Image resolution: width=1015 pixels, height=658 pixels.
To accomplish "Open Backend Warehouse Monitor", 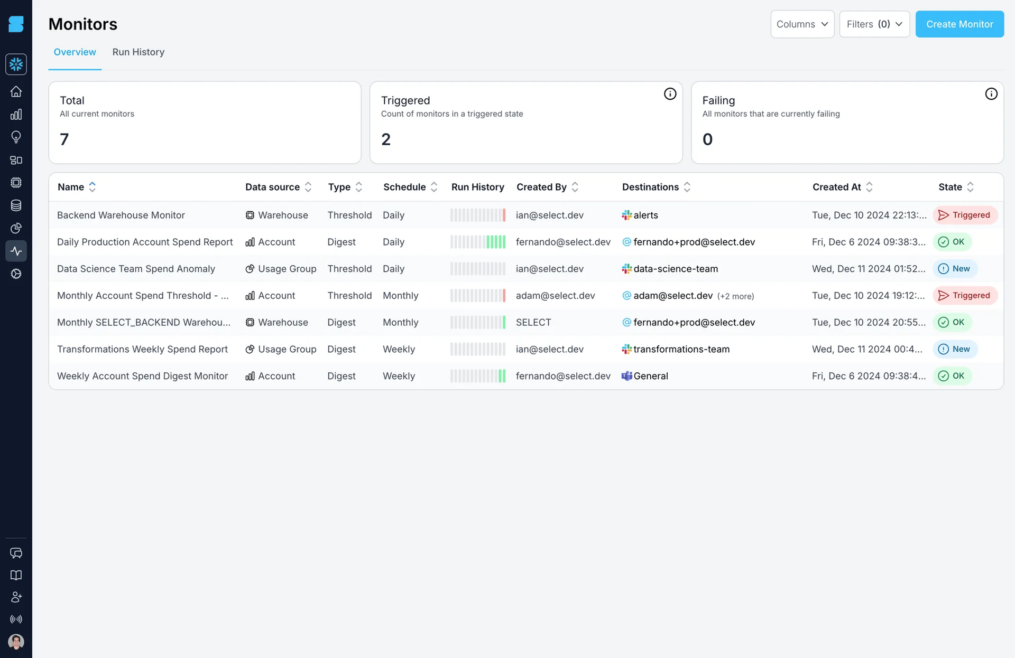I will [x=121, y=215].
